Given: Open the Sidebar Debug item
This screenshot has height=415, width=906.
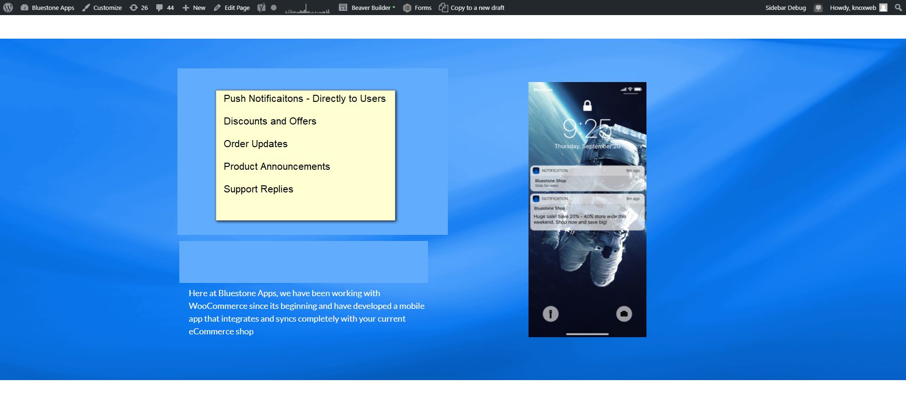Looking at the screenshot, I should tap(785, 8).
